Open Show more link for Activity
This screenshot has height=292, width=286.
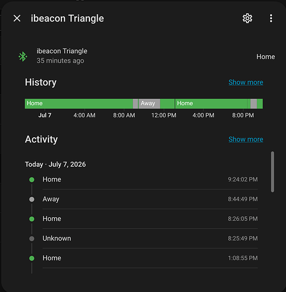tap(246, 140)
